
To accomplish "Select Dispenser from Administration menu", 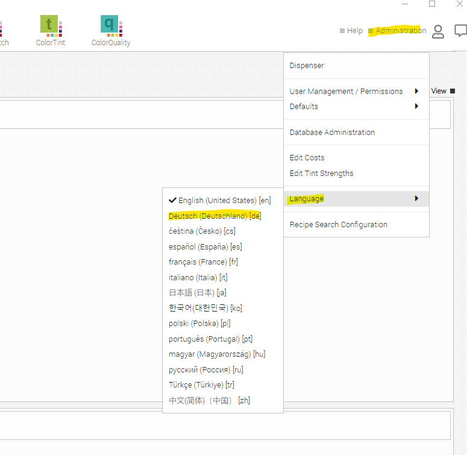I will click(356, 66).
